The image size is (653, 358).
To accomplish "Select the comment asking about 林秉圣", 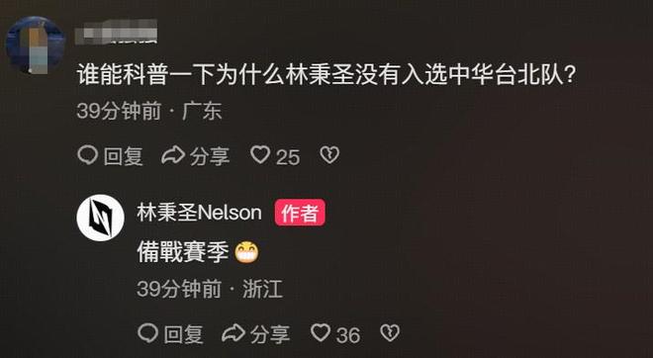I will tap(326, 76).
